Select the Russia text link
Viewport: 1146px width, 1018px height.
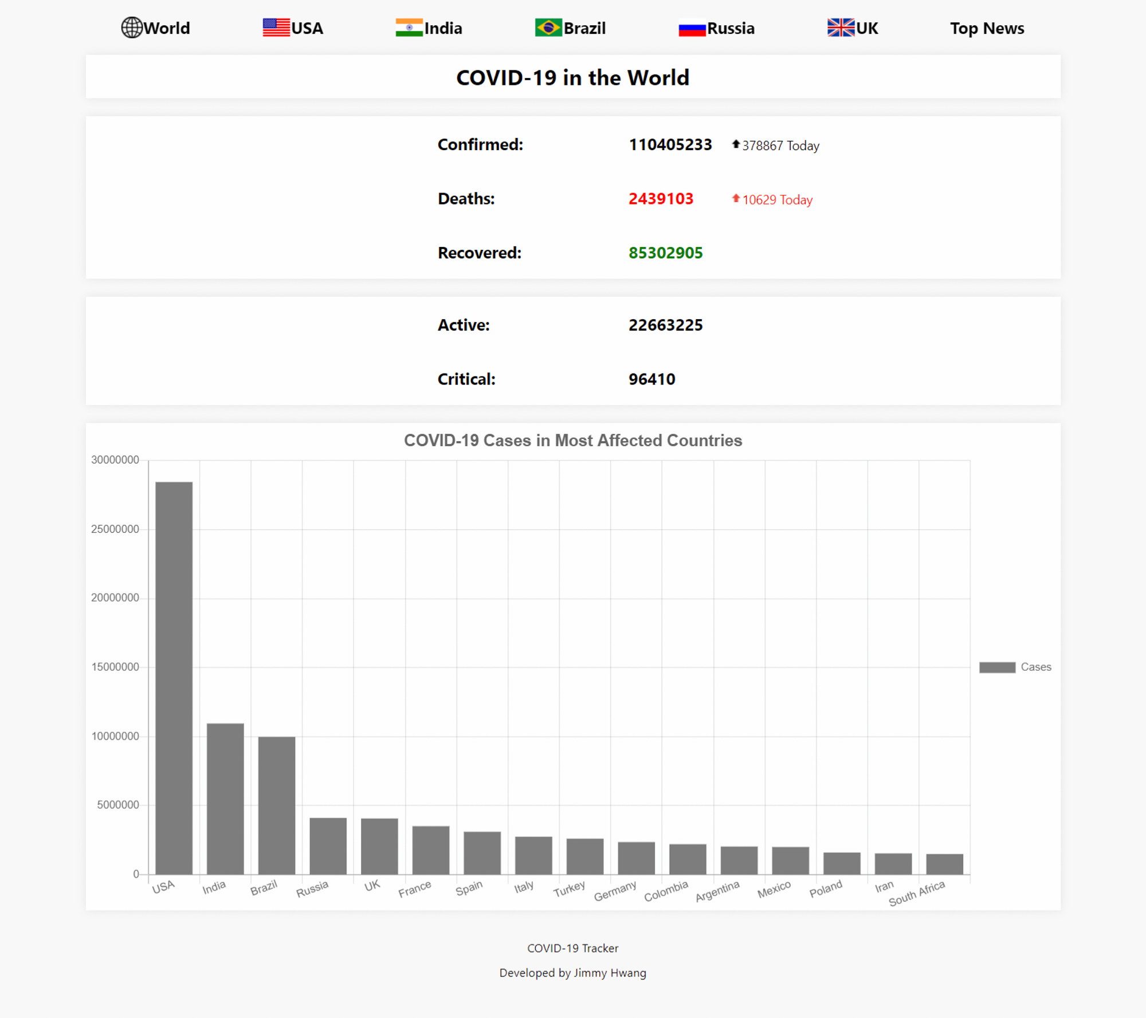731,28
